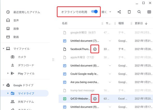The width and height of the screenshot is (153, 110).
Task: Sort files by the 更新日 column header
Action: [x=139, y=23]
